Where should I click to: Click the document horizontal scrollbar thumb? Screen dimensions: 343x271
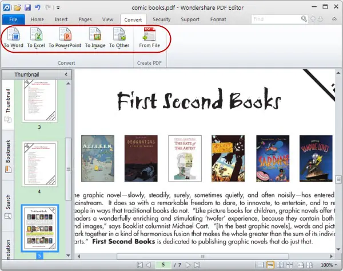(x=203, y=256)
